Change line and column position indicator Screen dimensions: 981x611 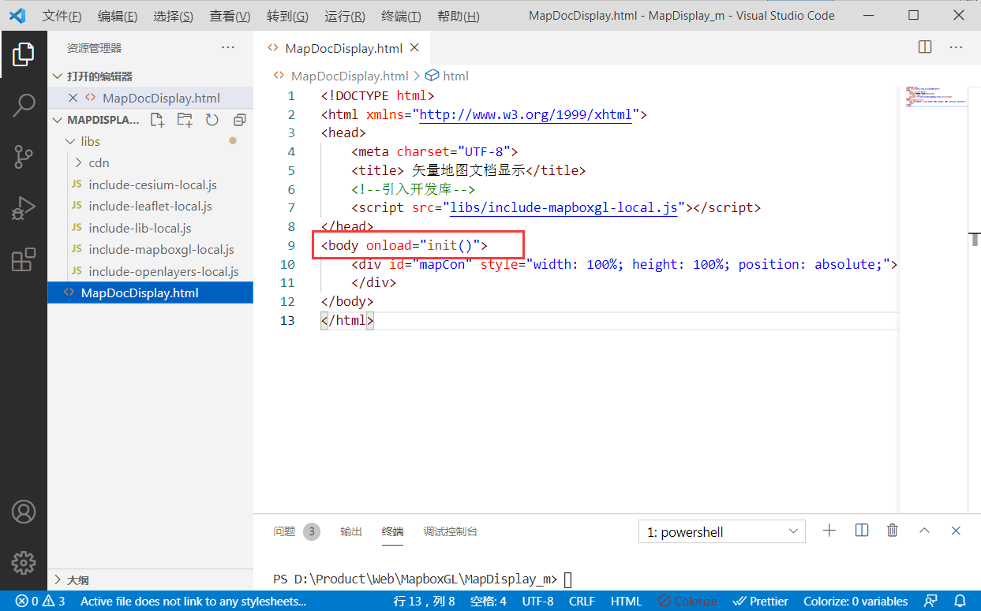tap(425, 602)
